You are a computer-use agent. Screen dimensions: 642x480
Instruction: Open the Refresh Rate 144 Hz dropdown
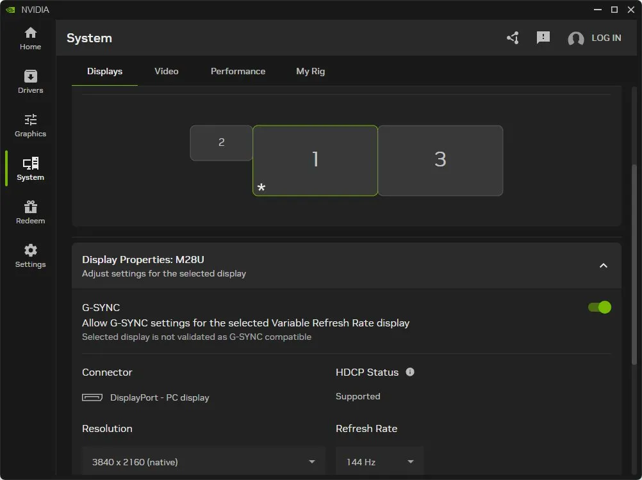tap(379, 461)
